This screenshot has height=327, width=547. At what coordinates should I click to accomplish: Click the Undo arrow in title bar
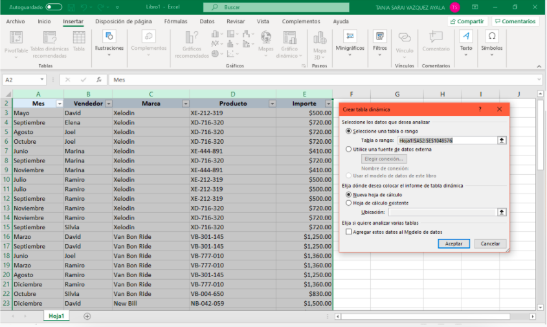click(84, 7)
